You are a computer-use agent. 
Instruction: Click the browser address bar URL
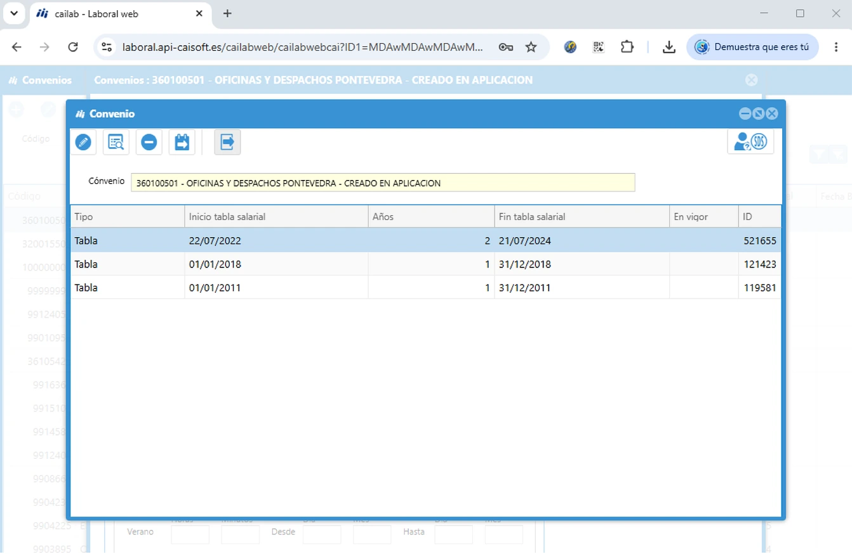(303, 47)
